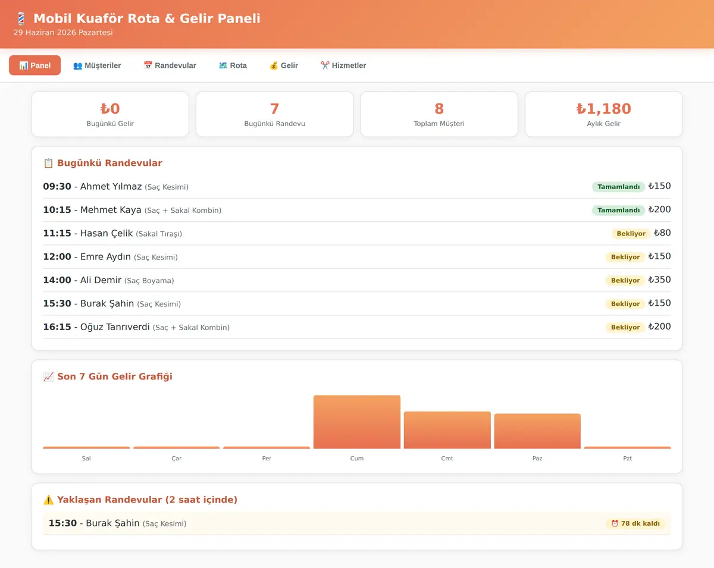
Task: Click Bekliyor badge on Hasan Çelik row
Action: tap(631, 234)
